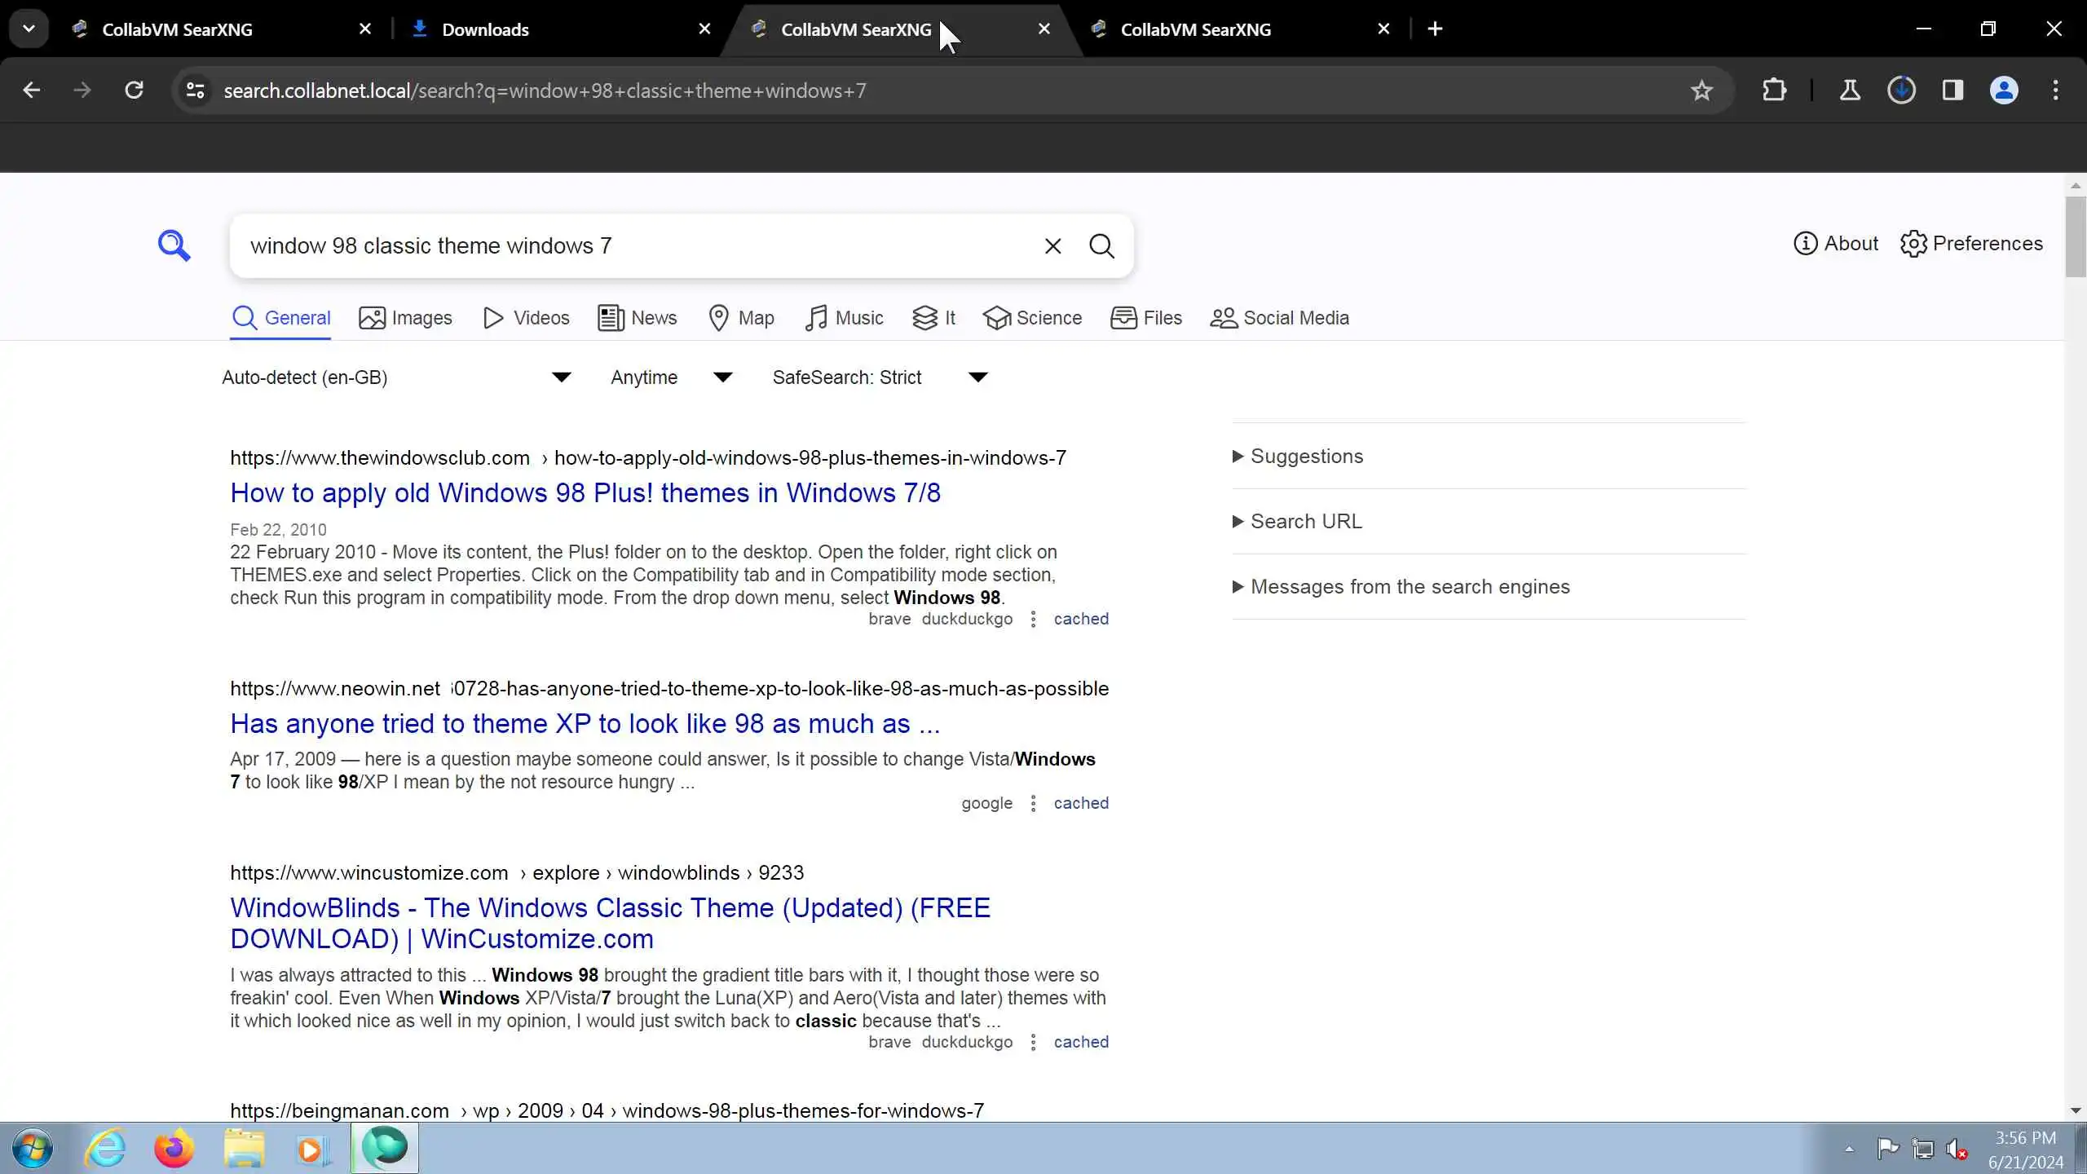The image size is (2087, 1174).
Task: View site information icon in address bar
Action: (x=196, y=90)
